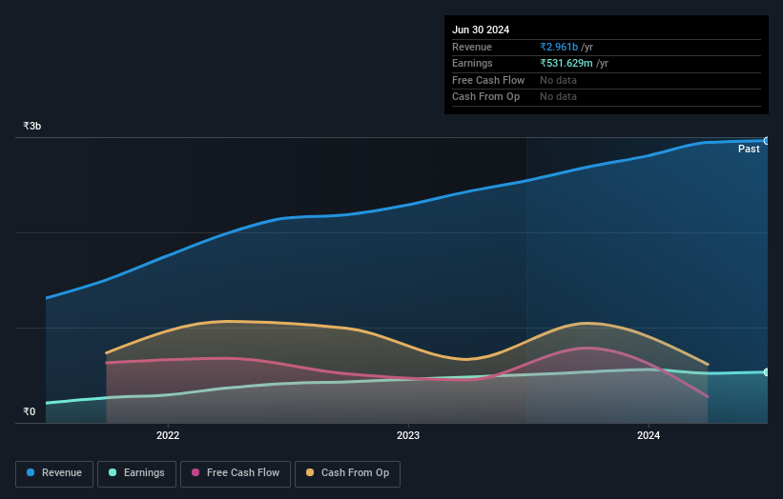The width and height of the screenshot is (783, 499).
Task: Toggle the Earnings legend button
Action: point(136,473)
